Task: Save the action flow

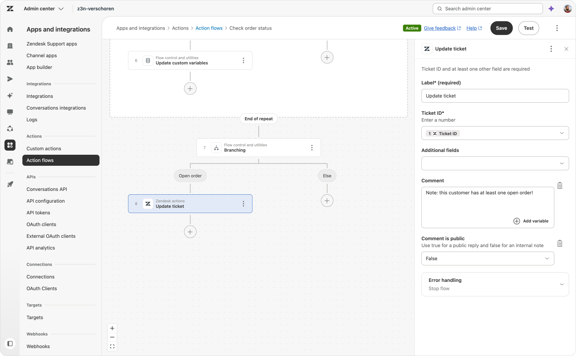Action: coord(501,28)
